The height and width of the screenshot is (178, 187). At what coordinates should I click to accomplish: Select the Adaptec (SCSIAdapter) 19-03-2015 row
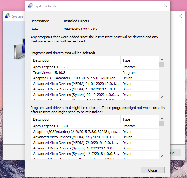pos(95,78)
